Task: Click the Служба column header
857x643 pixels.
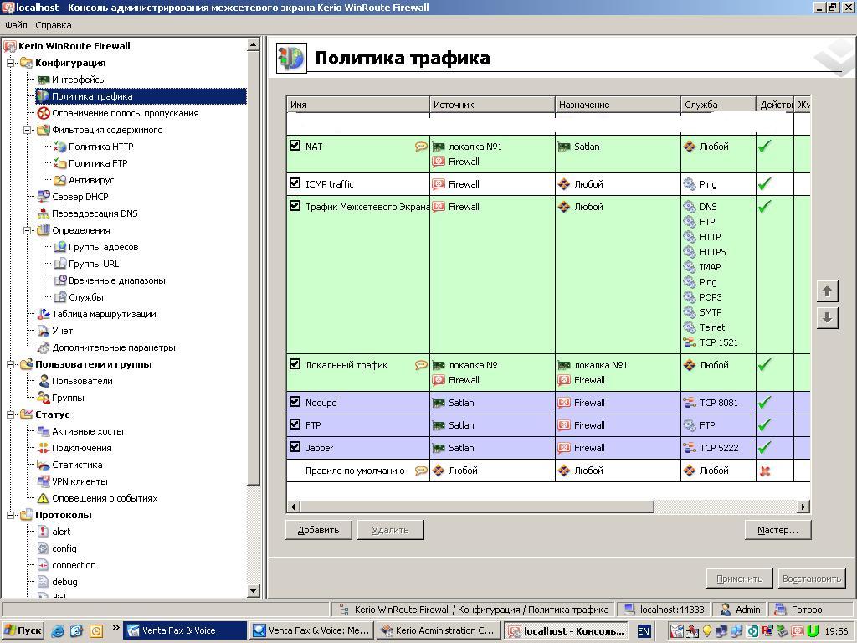Action: (718, 105)
